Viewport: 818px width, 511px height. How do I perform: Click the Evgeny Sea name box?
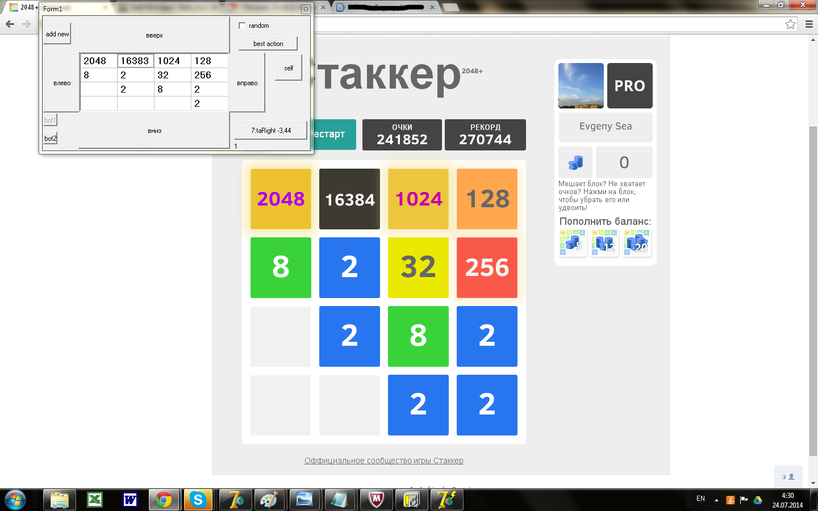[x=606, y=127]
